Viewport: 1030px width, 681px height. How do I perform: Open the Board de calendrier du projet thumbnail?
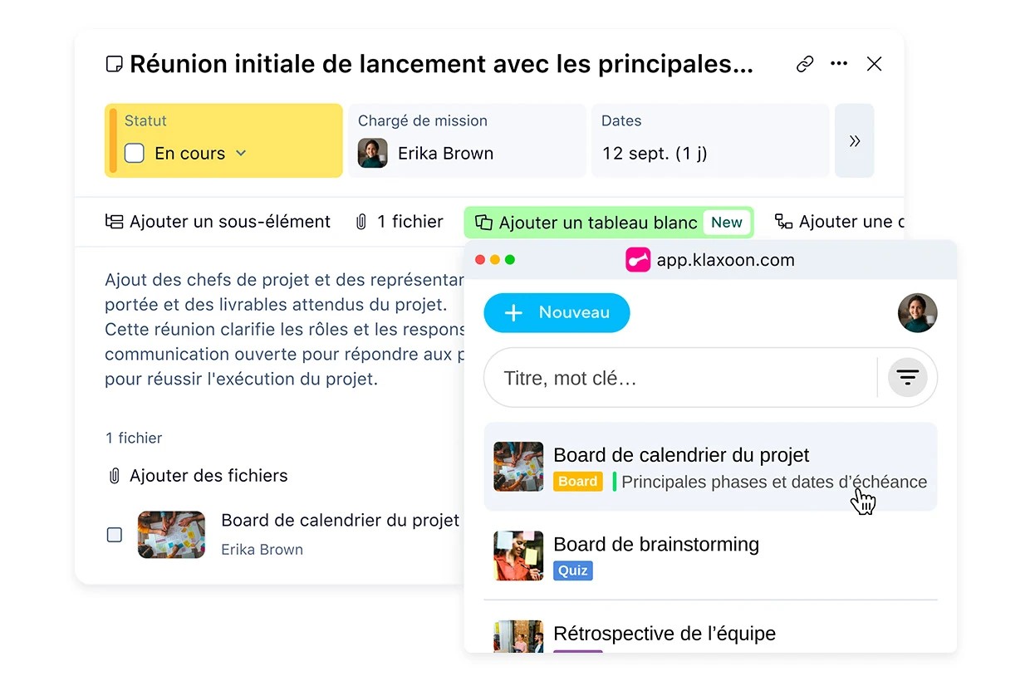pyautogui.click(x=517, y=467)
